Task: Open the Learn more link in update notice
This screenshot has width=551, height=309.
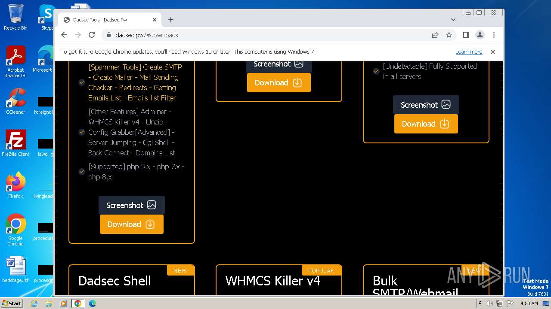Action: (469, 52)
